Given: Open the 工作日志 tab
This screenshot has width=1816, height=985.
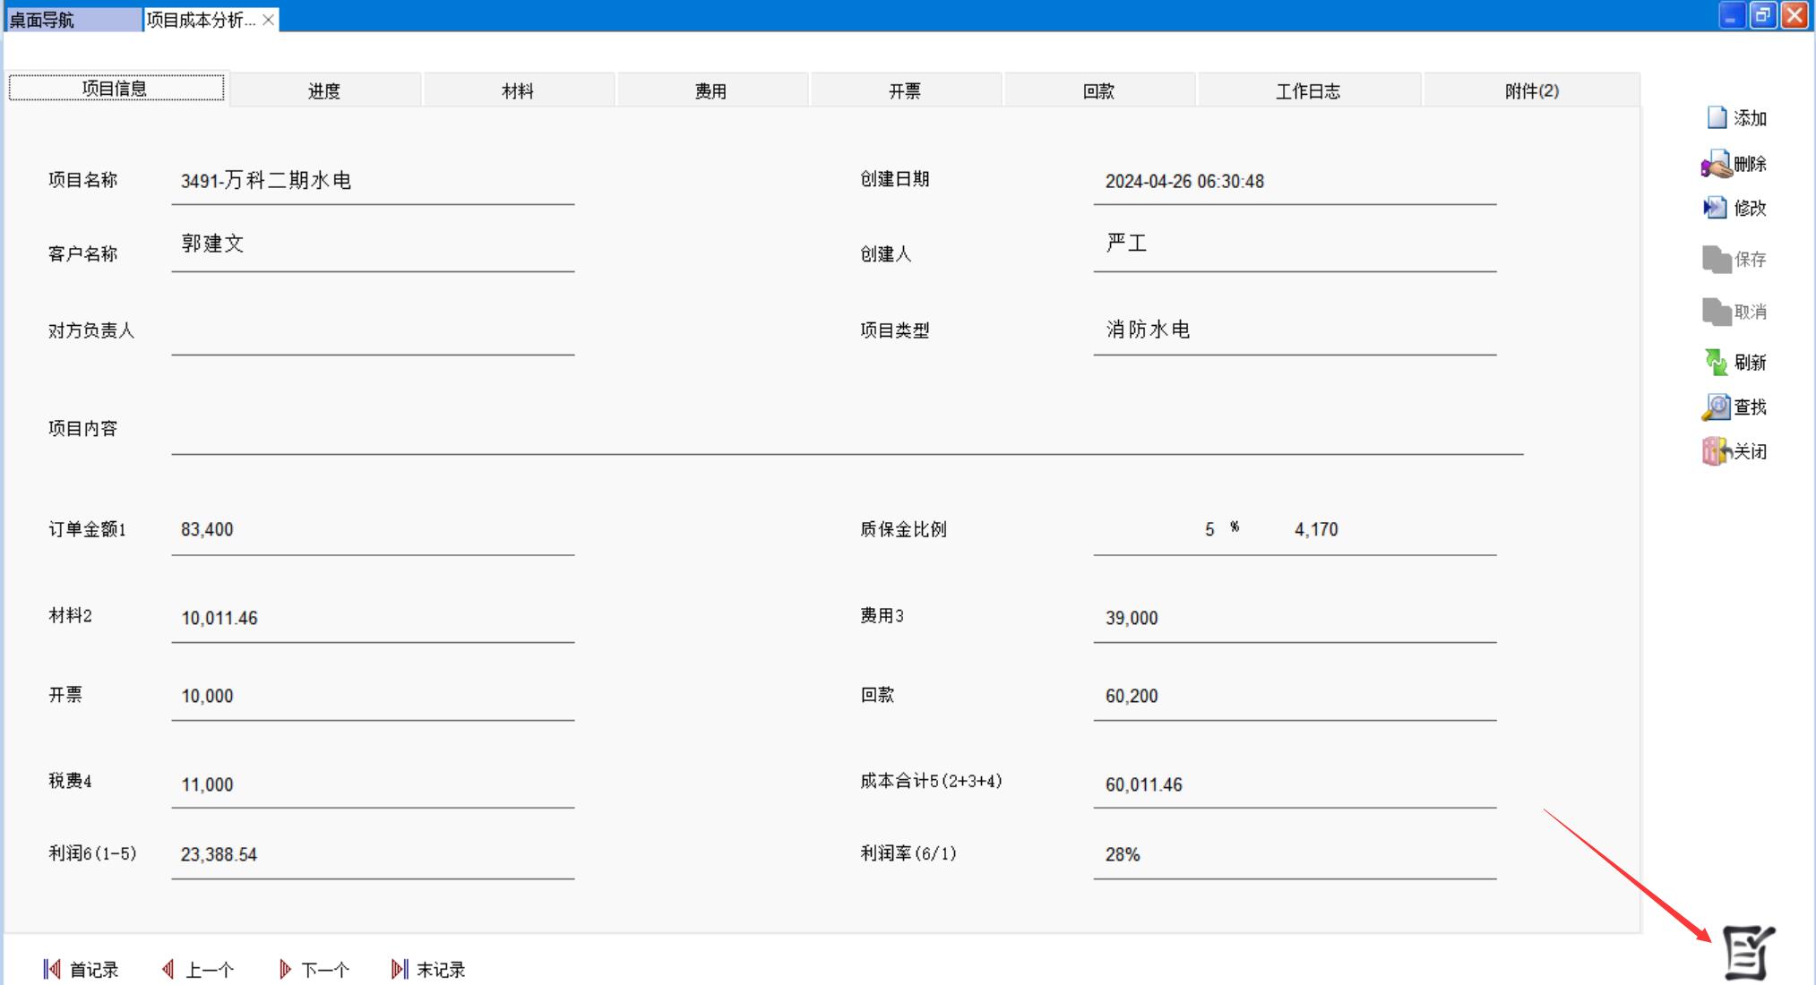Looking at the screenshot, I should (x=1308, y=90).
